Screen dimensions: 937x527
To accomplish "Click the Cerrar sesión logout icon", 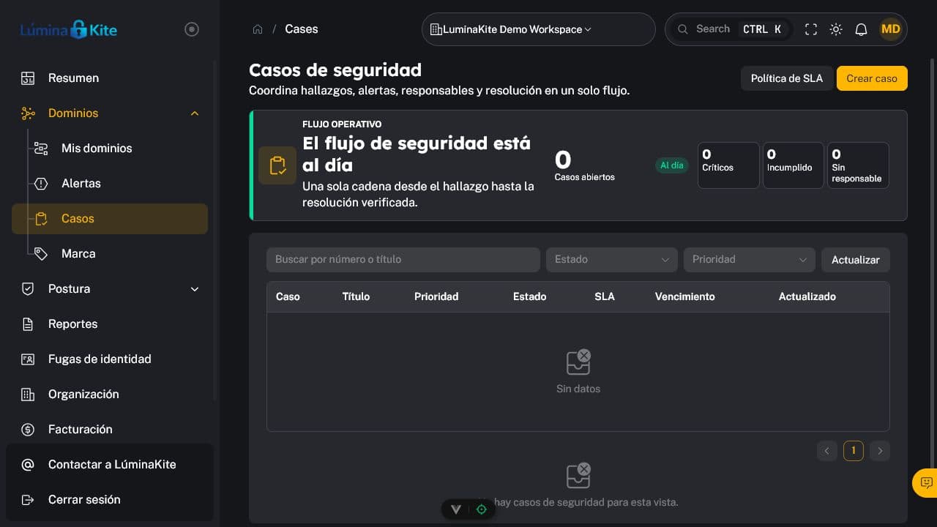I will 28,500.
